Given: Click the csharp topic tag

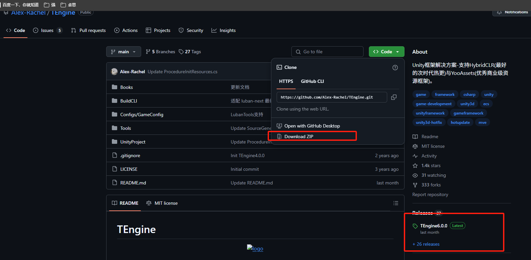Looking at the screenshot, I should tap(469, 95).
